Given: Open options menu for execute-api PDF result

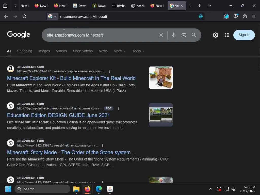Looking at the screenshot, I should pyautogui.click(x=118, y=108).
